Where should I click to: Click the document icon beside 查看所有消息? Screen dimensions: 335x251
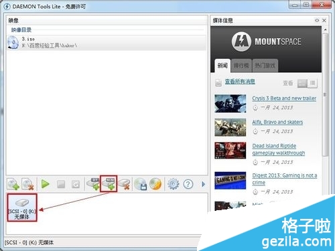(218, 83)
